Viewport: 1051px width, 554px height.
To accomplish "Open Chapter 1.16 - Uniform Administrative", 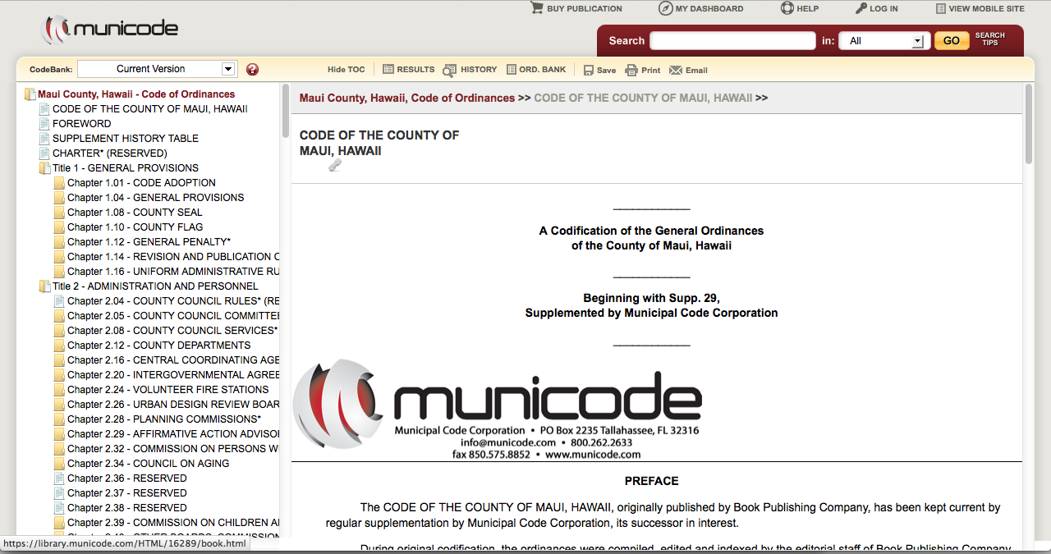I will point(173,272).
